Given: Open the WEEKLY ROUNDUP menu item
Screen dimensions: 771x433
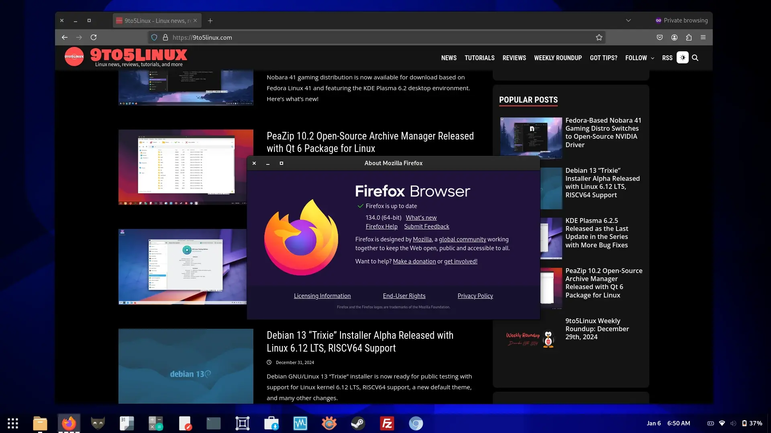Looking at the screenshot, I should tap(558, 58).
